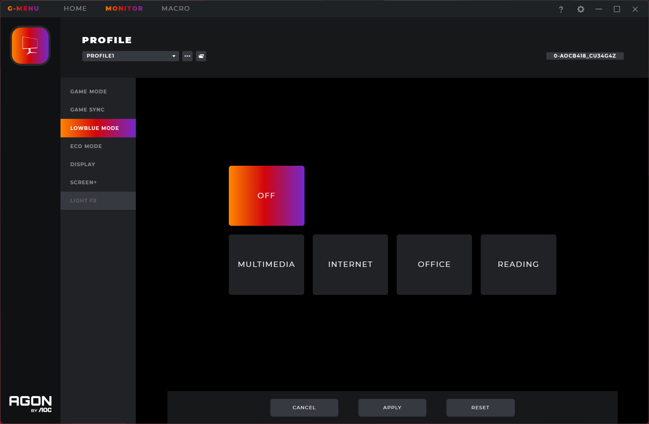This screenshot has height=424, width=649.
Task: Click the monitor icon in the sidebar
Action: coord(30,46)
